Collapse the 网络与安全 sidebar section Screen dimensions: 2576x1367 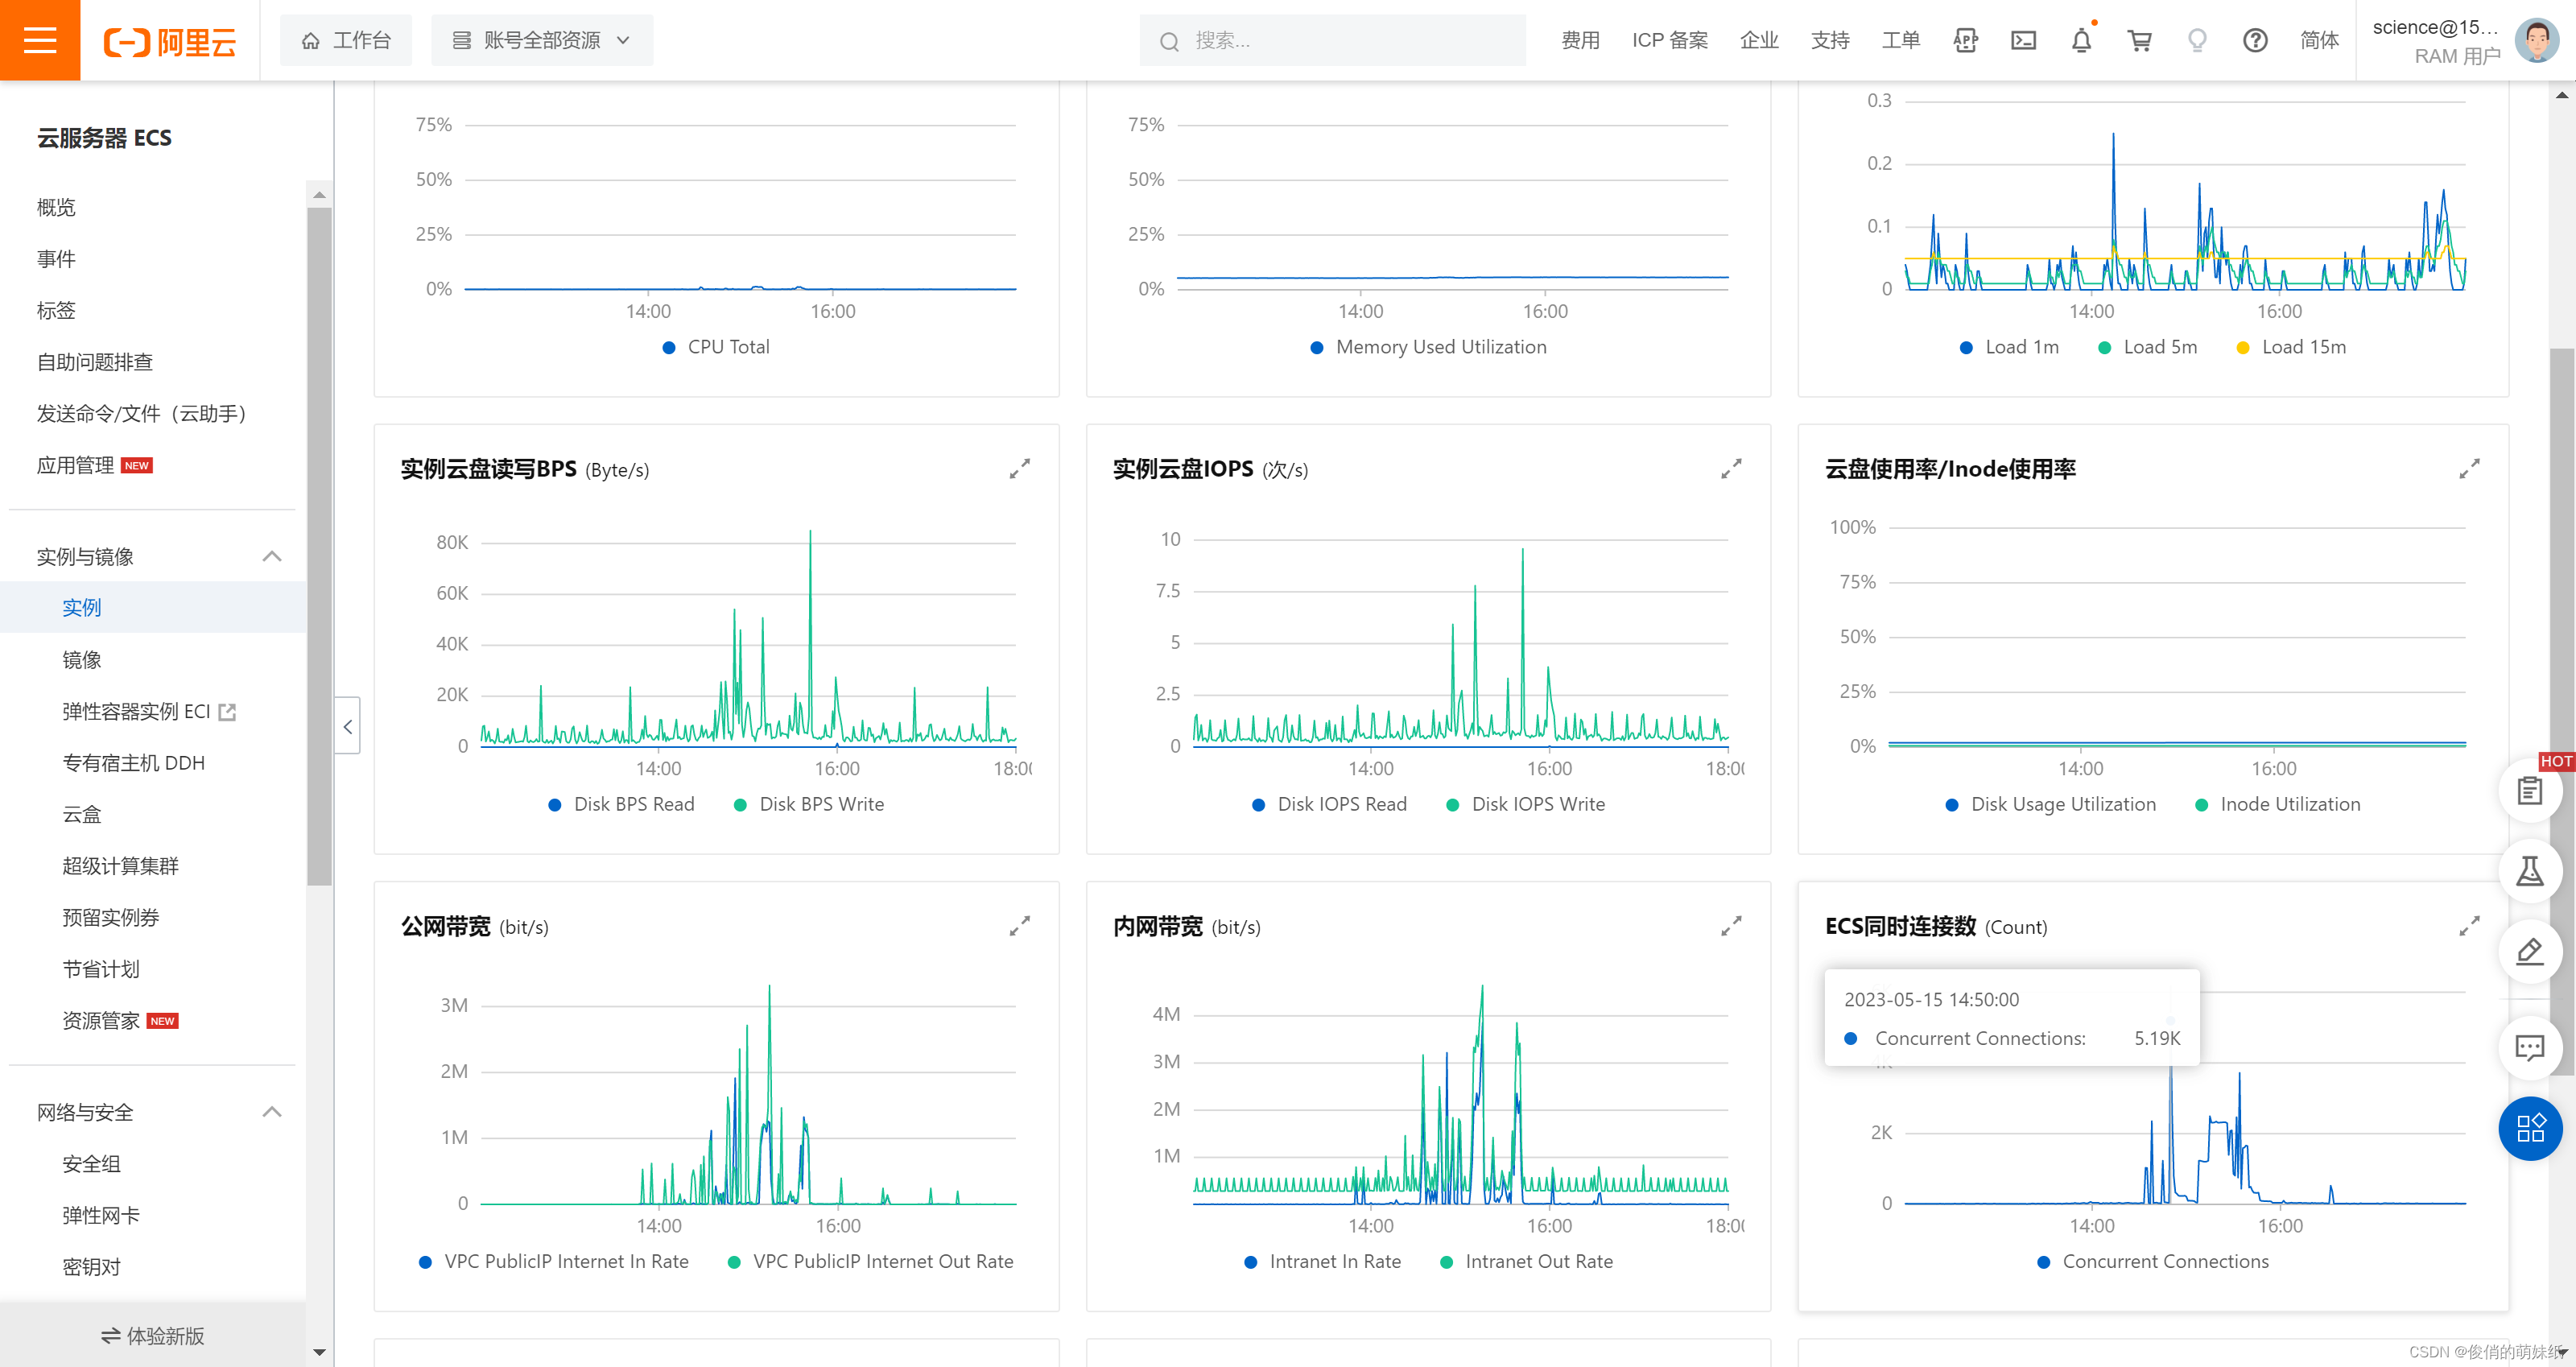coord(271,1112)
